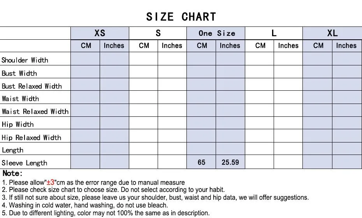The image size is (362, 218).
Task: Click the red ±3 error range text
Action: pos(50,183)
